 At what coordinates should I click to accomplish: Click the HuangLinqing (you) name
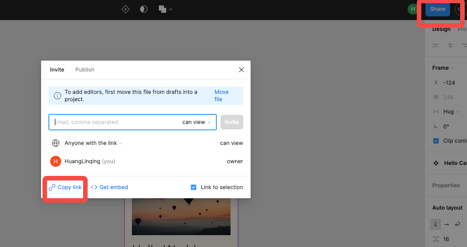click(89, 161)
